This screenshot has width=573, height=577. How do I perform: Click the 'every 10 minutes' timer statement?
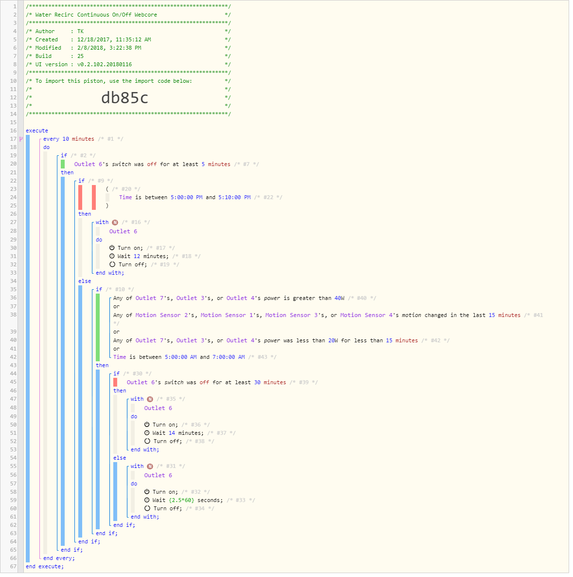[69, 140]
